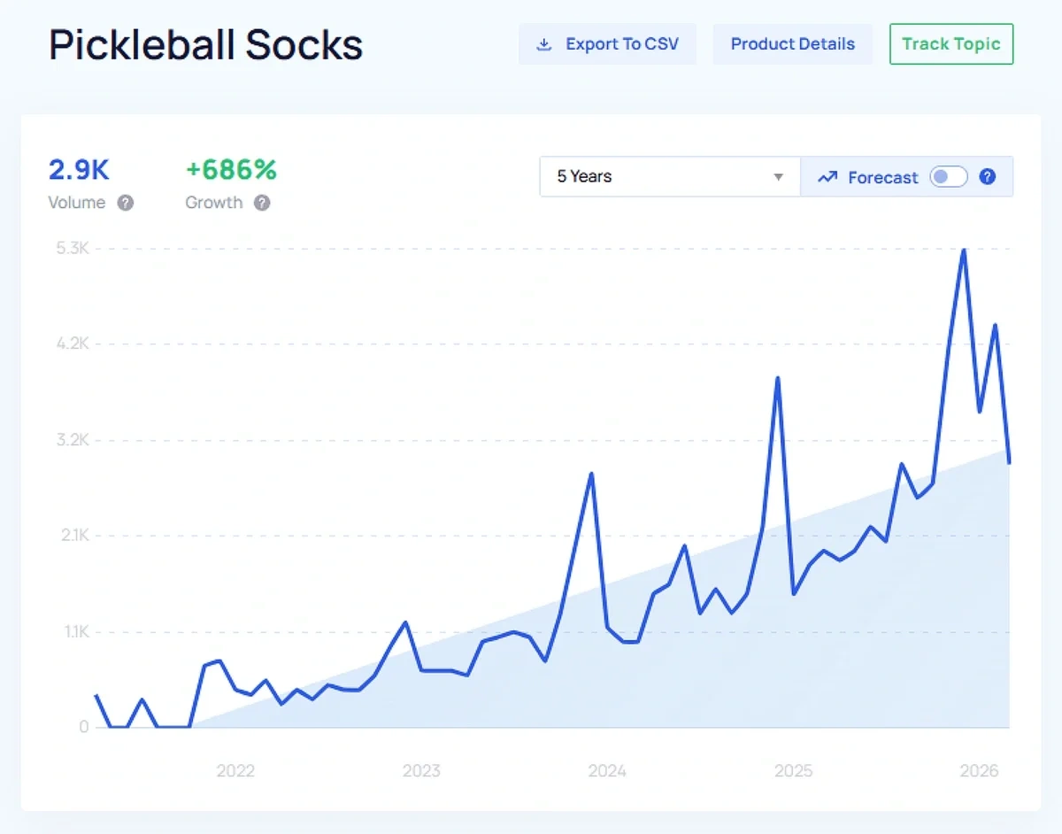Click the Export To CSV button
Screen dimensions: 1062x834
(x=607, y=43)
